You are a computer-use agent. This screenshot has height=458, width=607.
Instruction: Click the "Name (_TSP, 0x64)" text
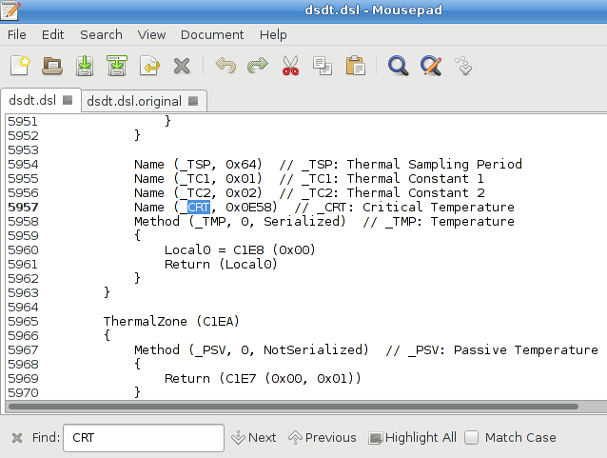click(x=198, y=165)
